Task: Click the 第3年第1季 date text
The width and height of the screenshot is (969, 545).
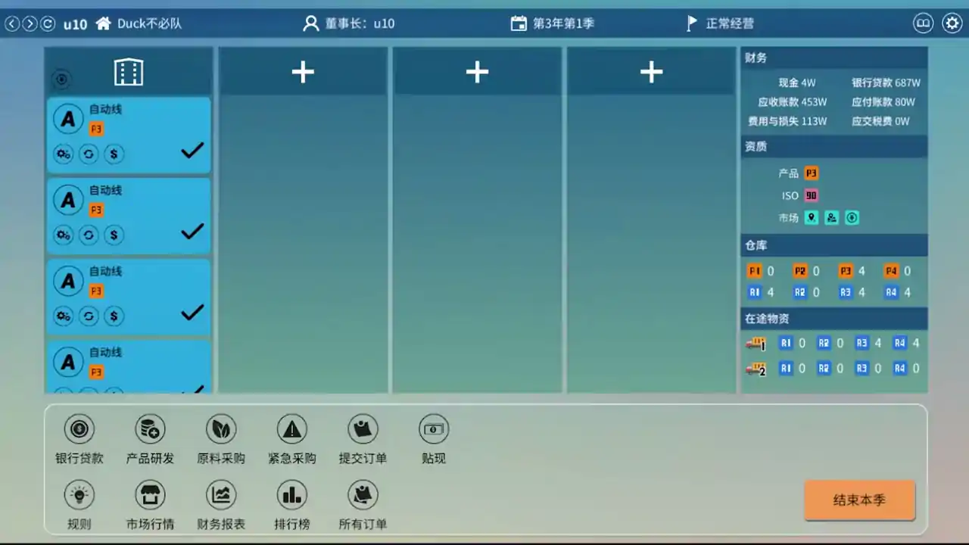Action: [563, 23]
